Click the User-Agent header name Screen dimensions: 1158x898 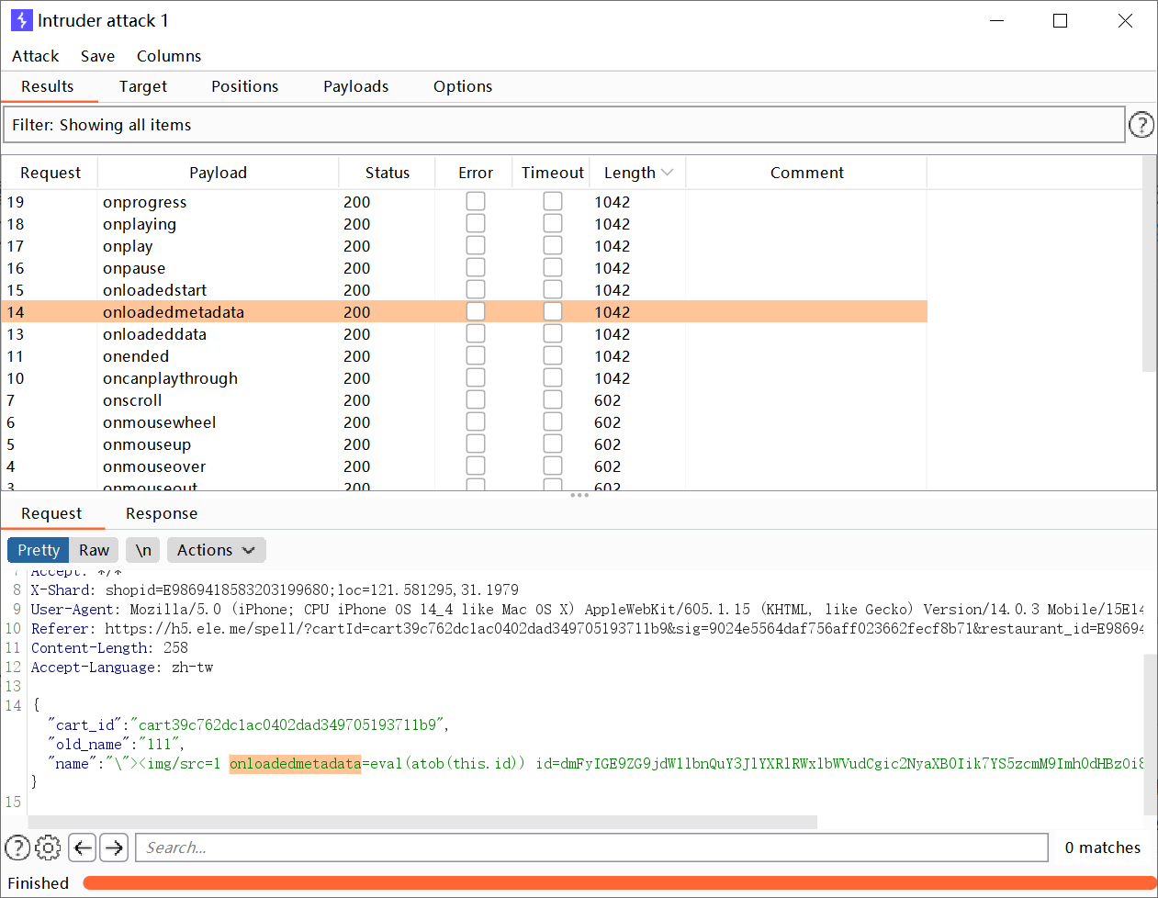click(73, 610)
